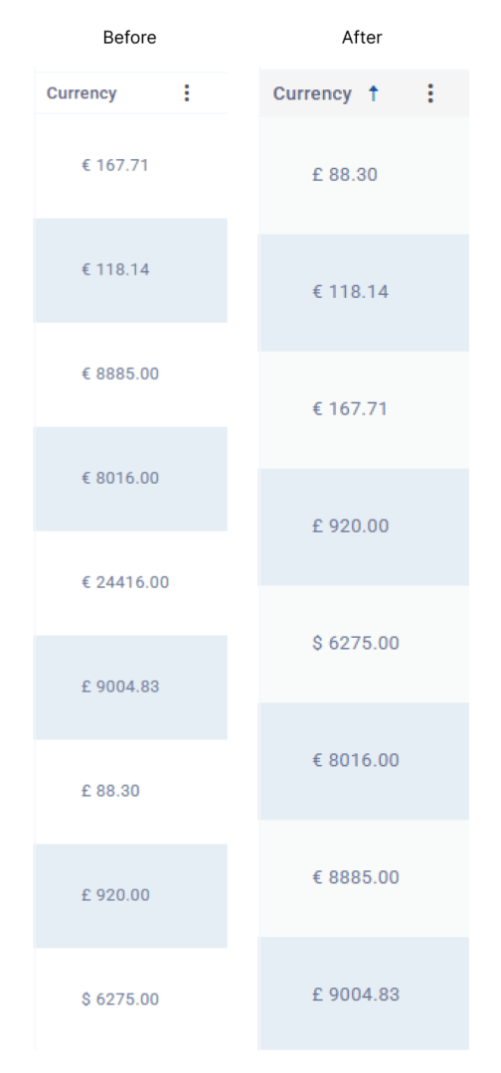Select £ 920.00 in the After table
Image resolution: width=501 pixels, height=1073 pixels.
click(350, 526)
